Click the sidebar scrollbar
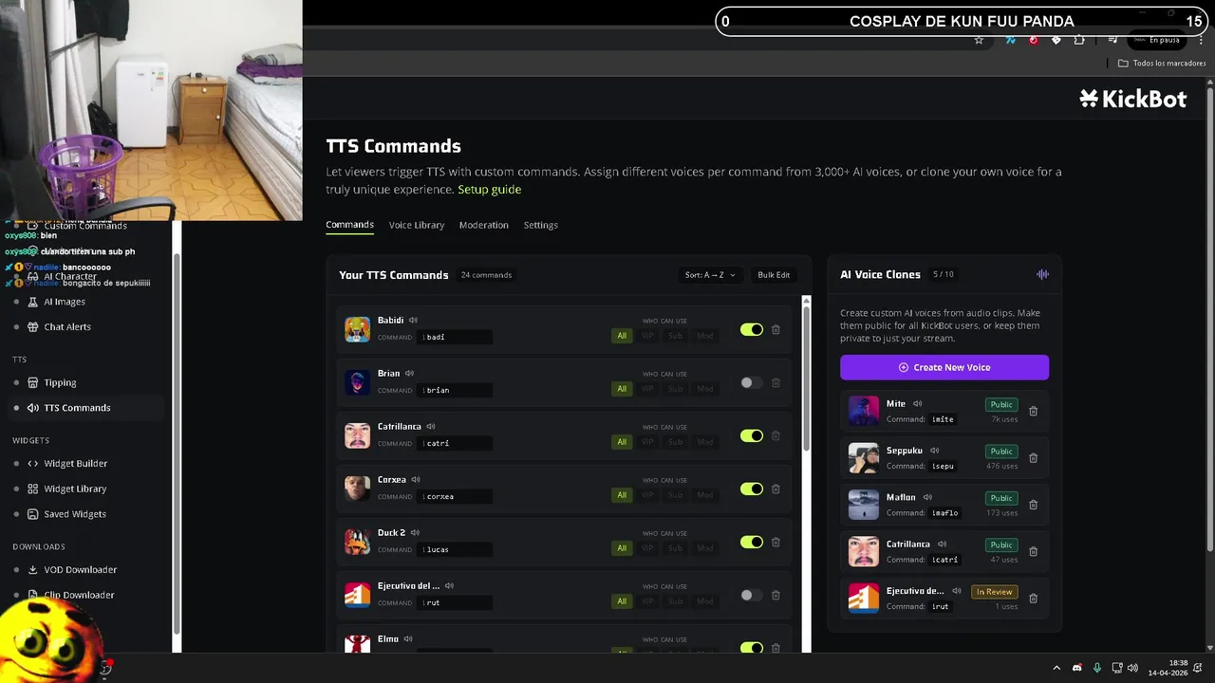This screenshot has height=683, width=1215. click(177, 446)
